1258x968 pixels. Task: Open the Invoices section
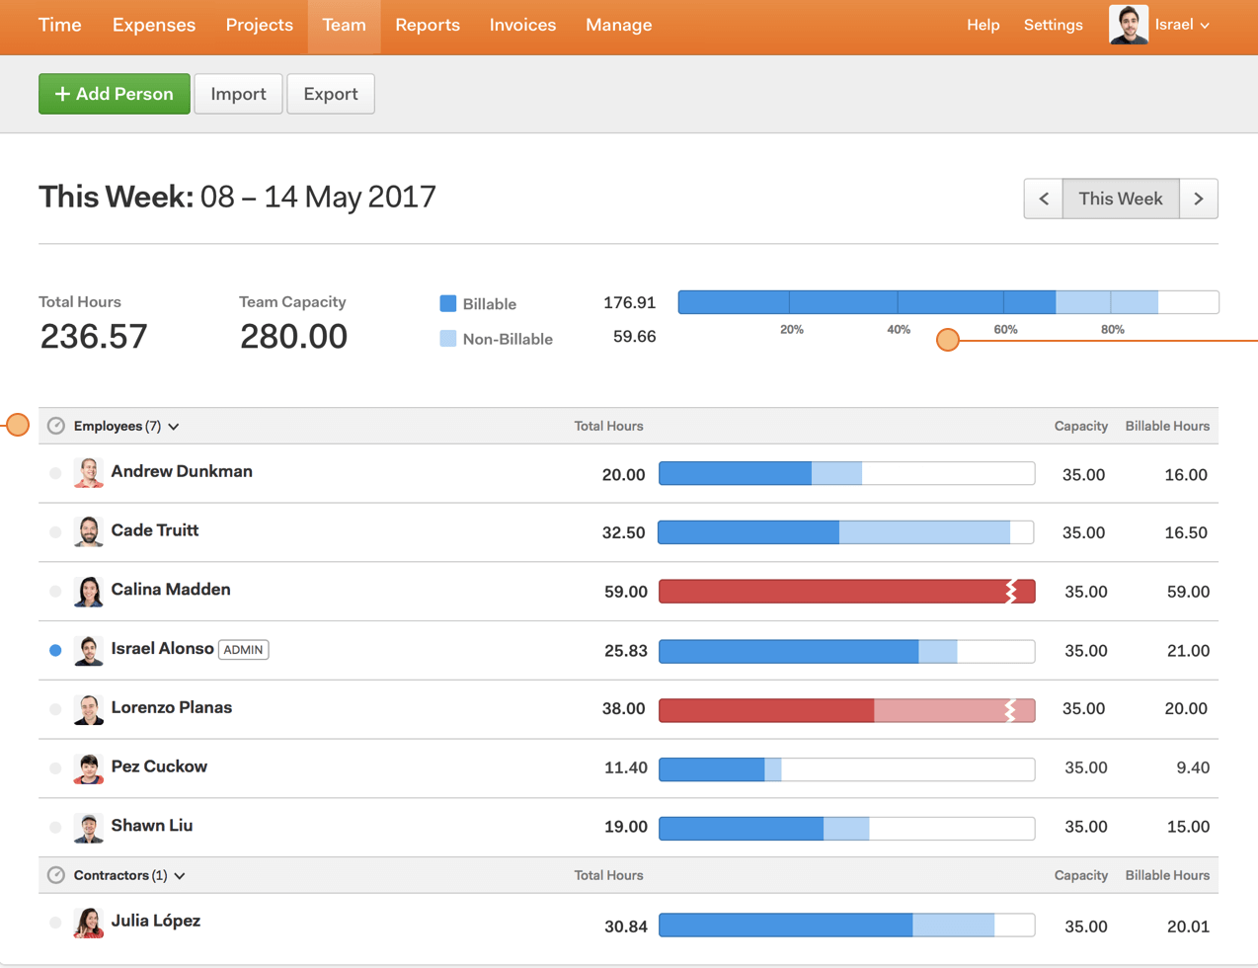[522, 25]
